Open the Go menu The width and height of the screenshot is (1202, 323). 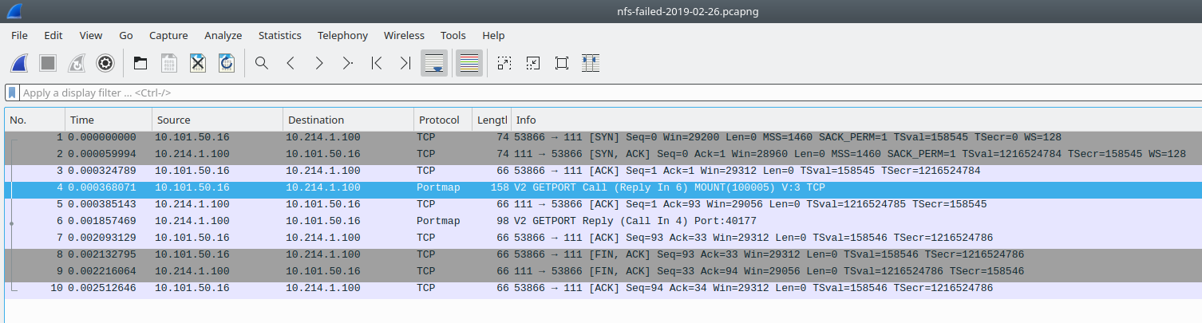(126, 35)
